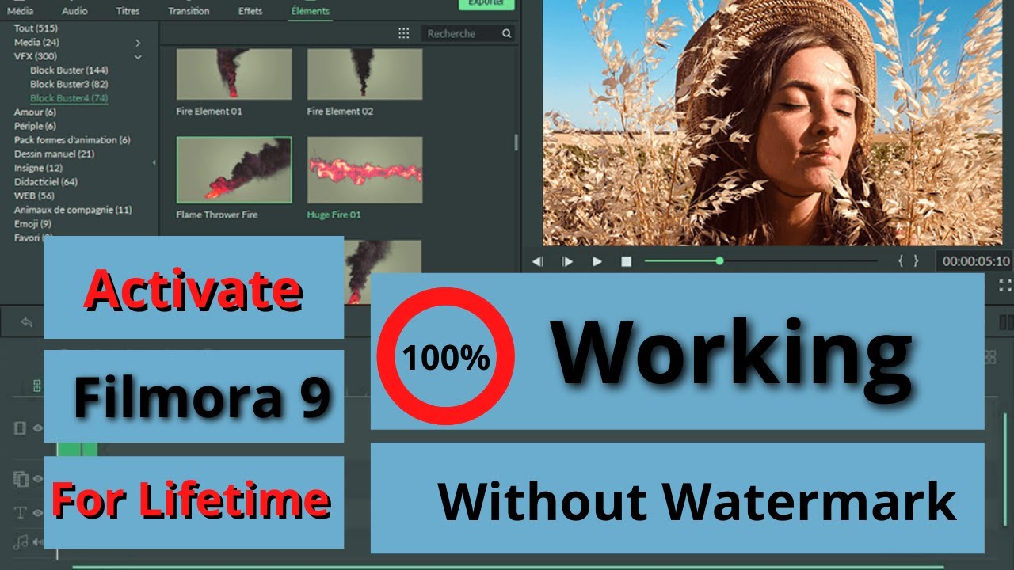Click the green Exporter button

pos(486,4)
